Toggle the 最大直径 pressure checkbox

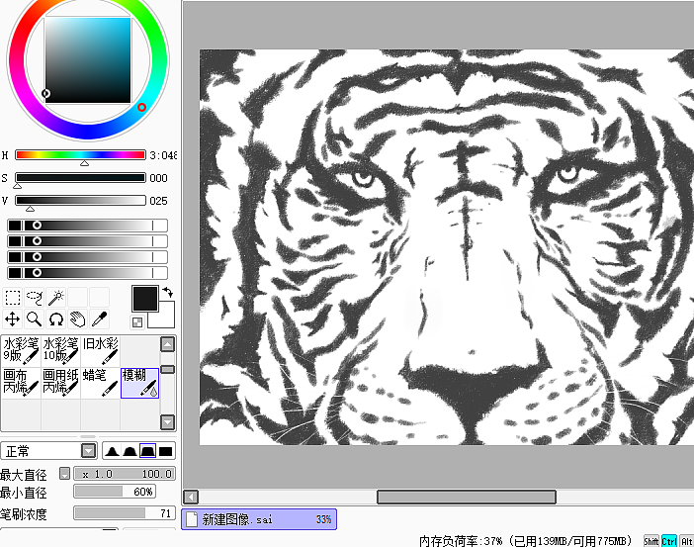[x=64, y=474]
